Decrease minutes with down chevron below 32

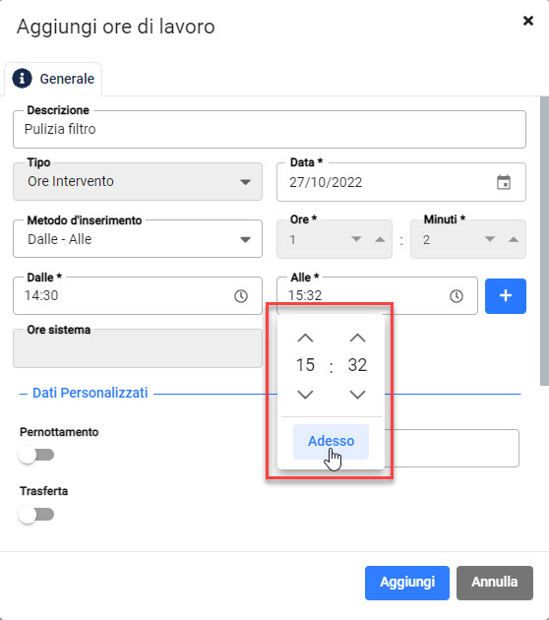click(x=357, y=395)
